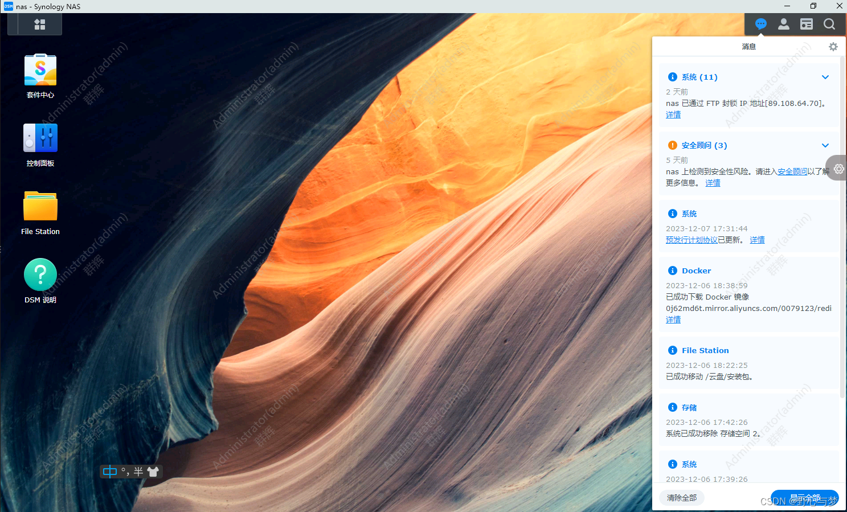Select timestamp 2023-12-06 17:42:26

coord(707,422)
